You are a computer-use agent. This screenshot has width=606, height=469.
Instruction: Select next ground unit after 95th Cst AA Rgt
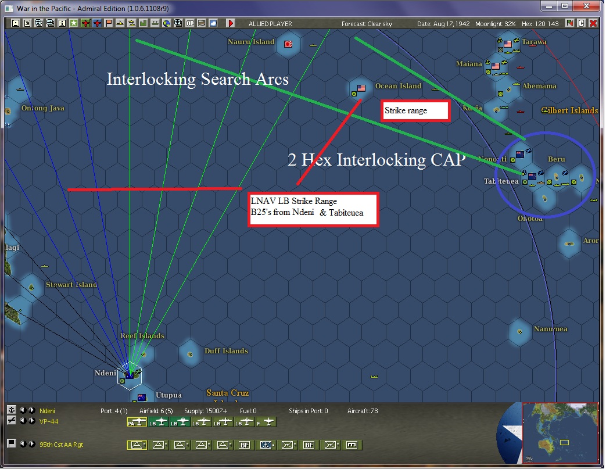[x=32, y=444]
